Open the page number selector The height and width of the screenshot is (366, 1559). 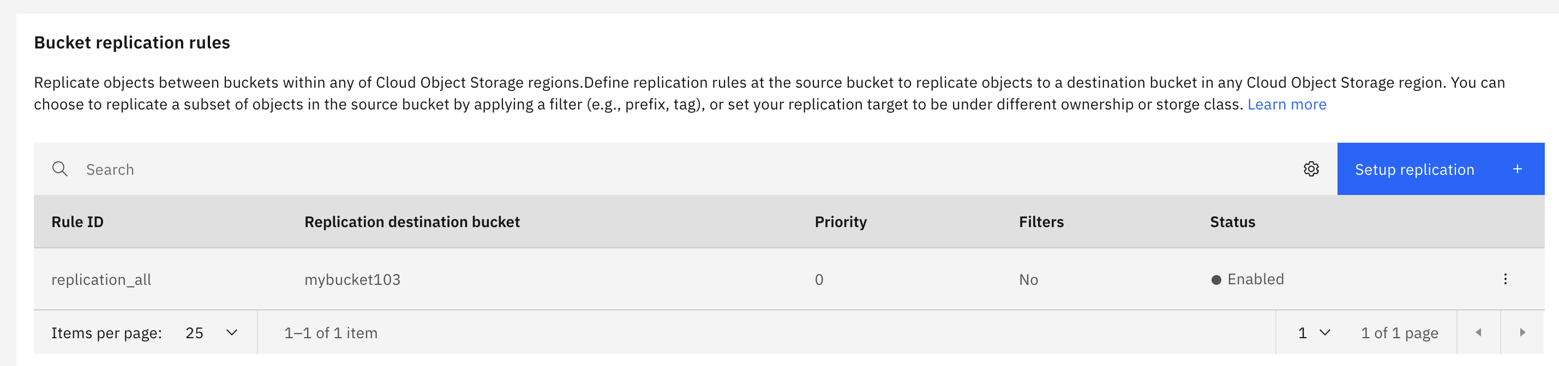point(1314,332)
